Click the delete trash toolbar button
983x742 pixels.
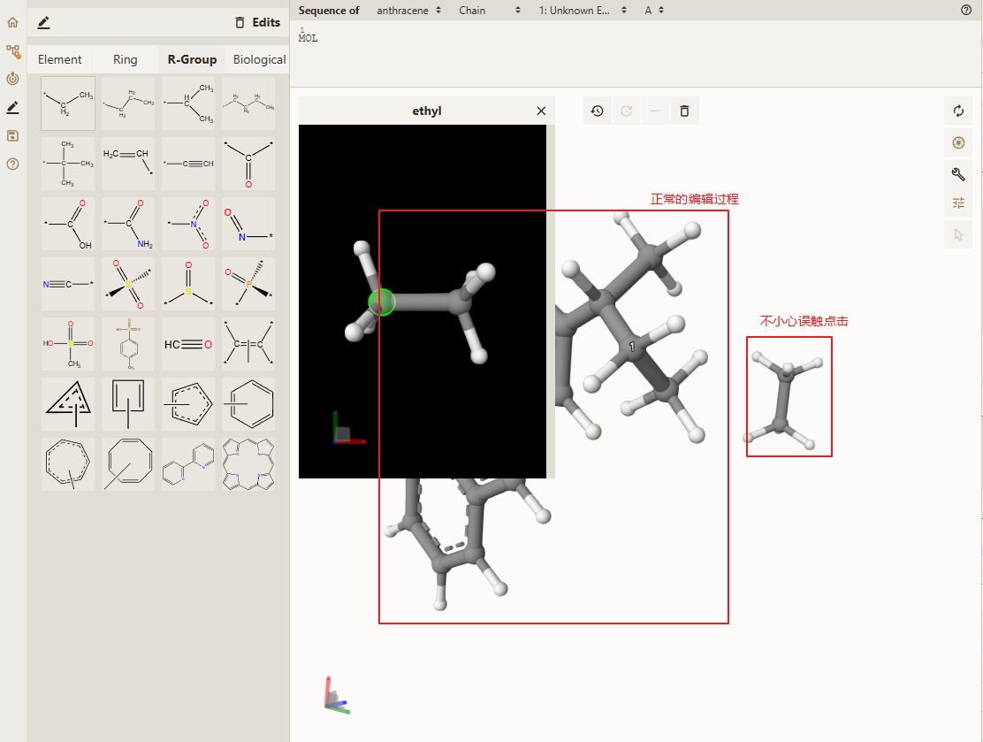coord(684,111)
